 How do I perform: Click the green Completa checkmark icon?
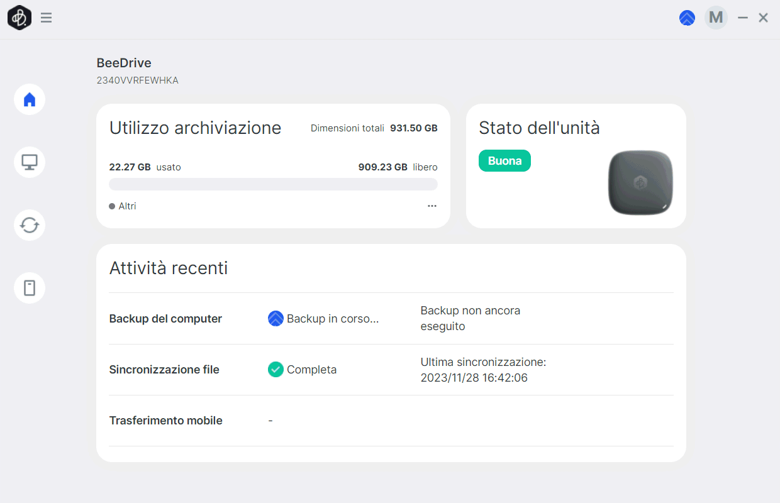tap(276, 370)
